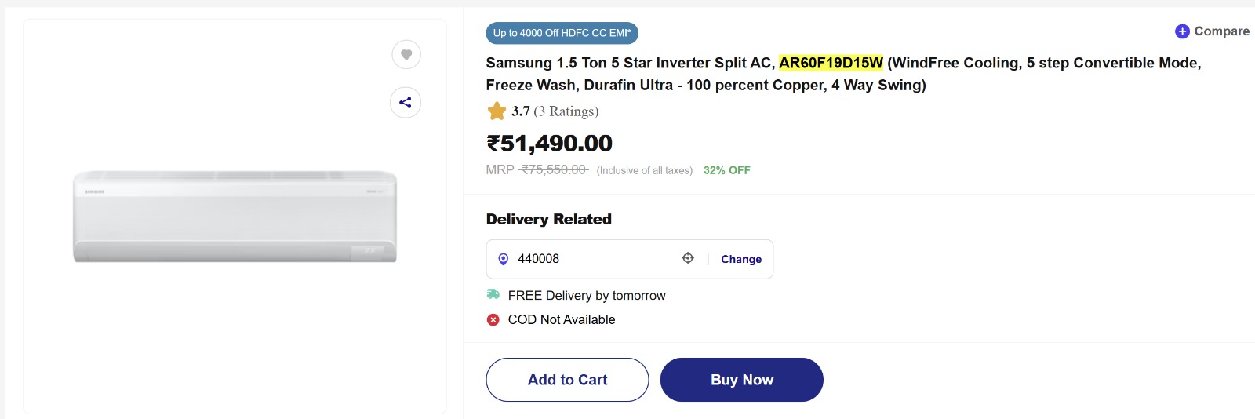Click the location pin icon in pincode box
The image size is (1255, 419).
click(x=504, y=259)
